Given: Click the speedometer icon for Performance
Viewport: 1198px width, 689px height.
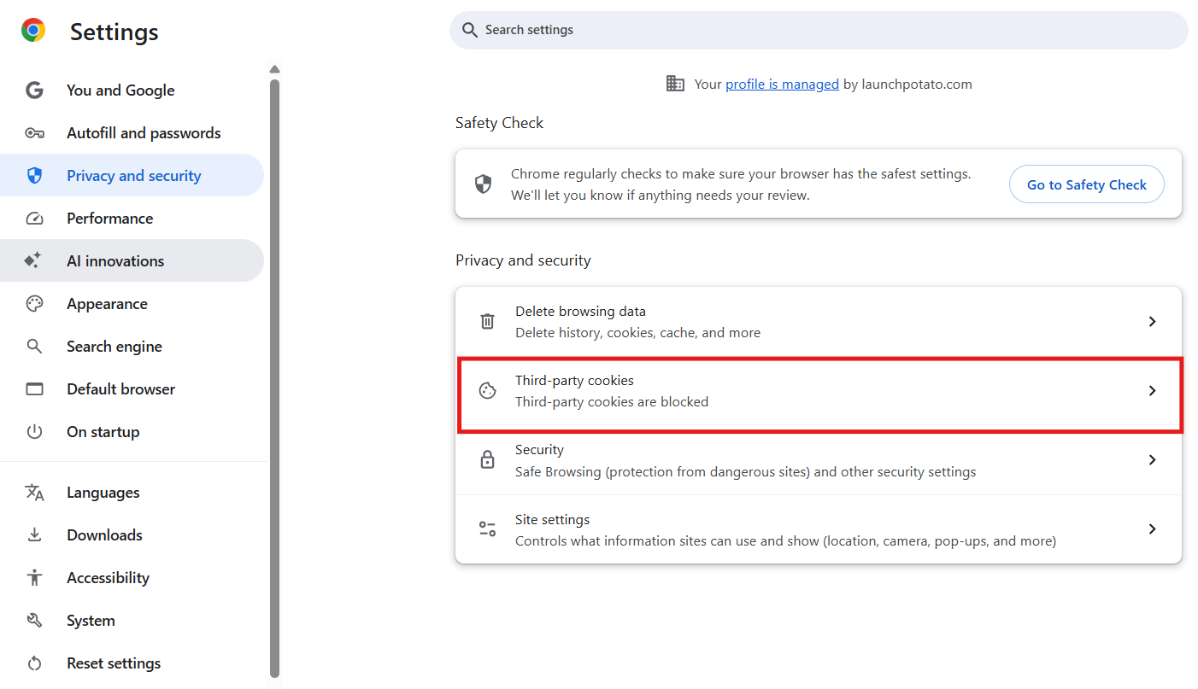Looking at the screenshot, I should tap(34, 219).
